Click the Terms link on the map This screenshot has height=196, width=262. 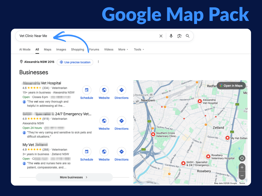coord(242,183)
